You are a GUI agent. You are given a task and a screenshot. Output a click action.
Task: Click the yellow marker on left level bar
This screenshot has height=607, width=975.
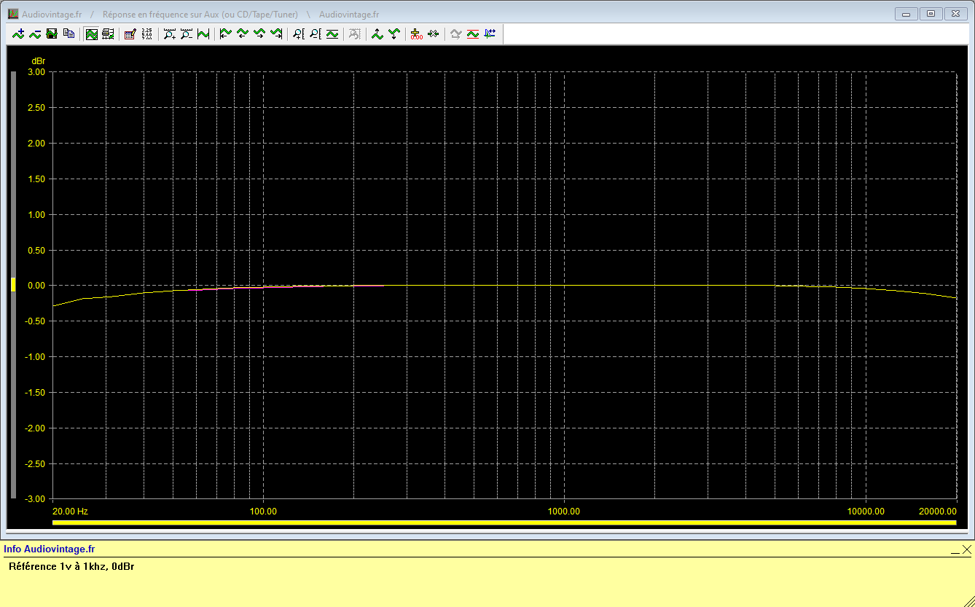point(13,285)
